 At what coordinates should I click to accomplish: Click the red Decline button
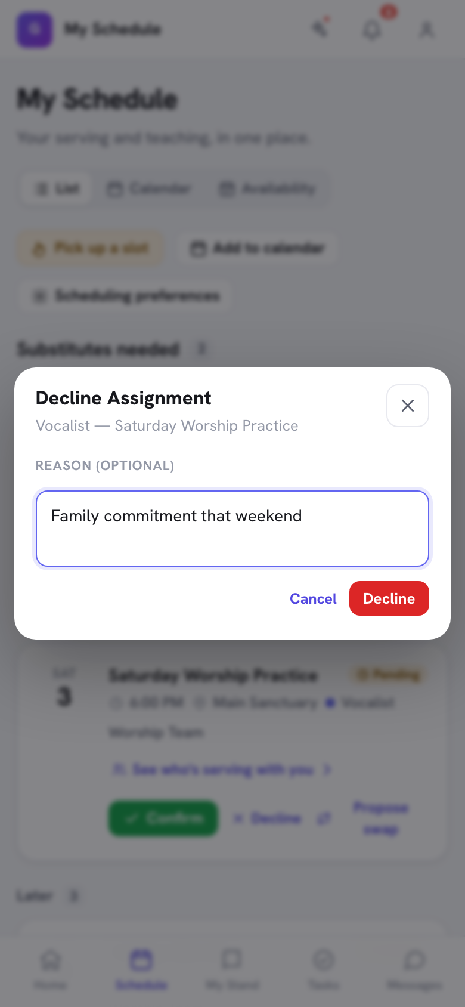tap(389, 598)
